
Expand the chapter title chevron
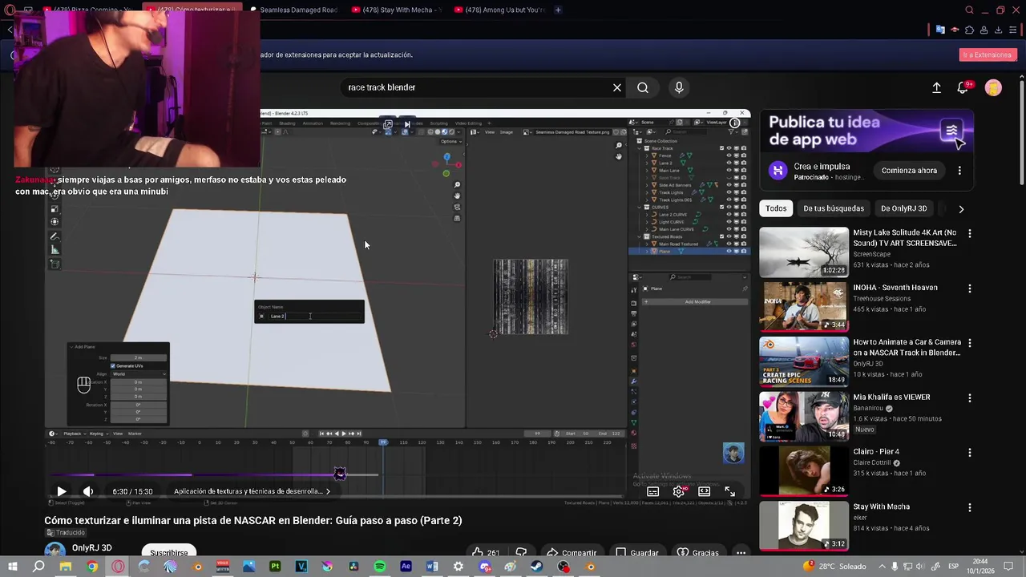click(327, 491)
